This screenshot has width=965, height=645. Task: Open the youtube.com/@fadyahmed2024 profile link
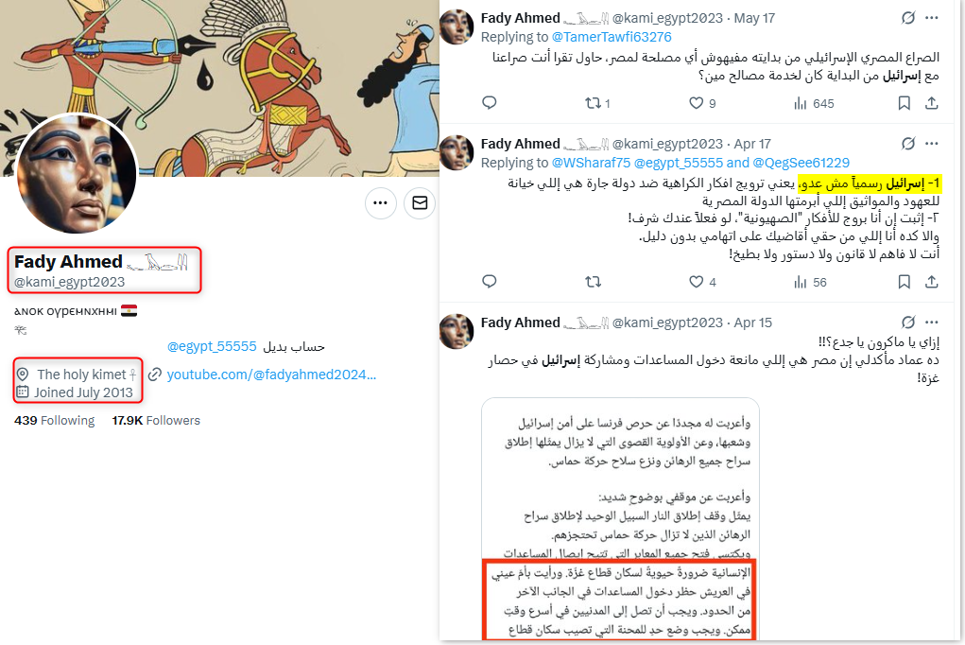(x=271, y=375)
